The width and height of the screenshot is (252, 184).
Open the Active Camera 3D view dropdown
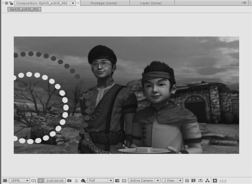click(144, 181)
